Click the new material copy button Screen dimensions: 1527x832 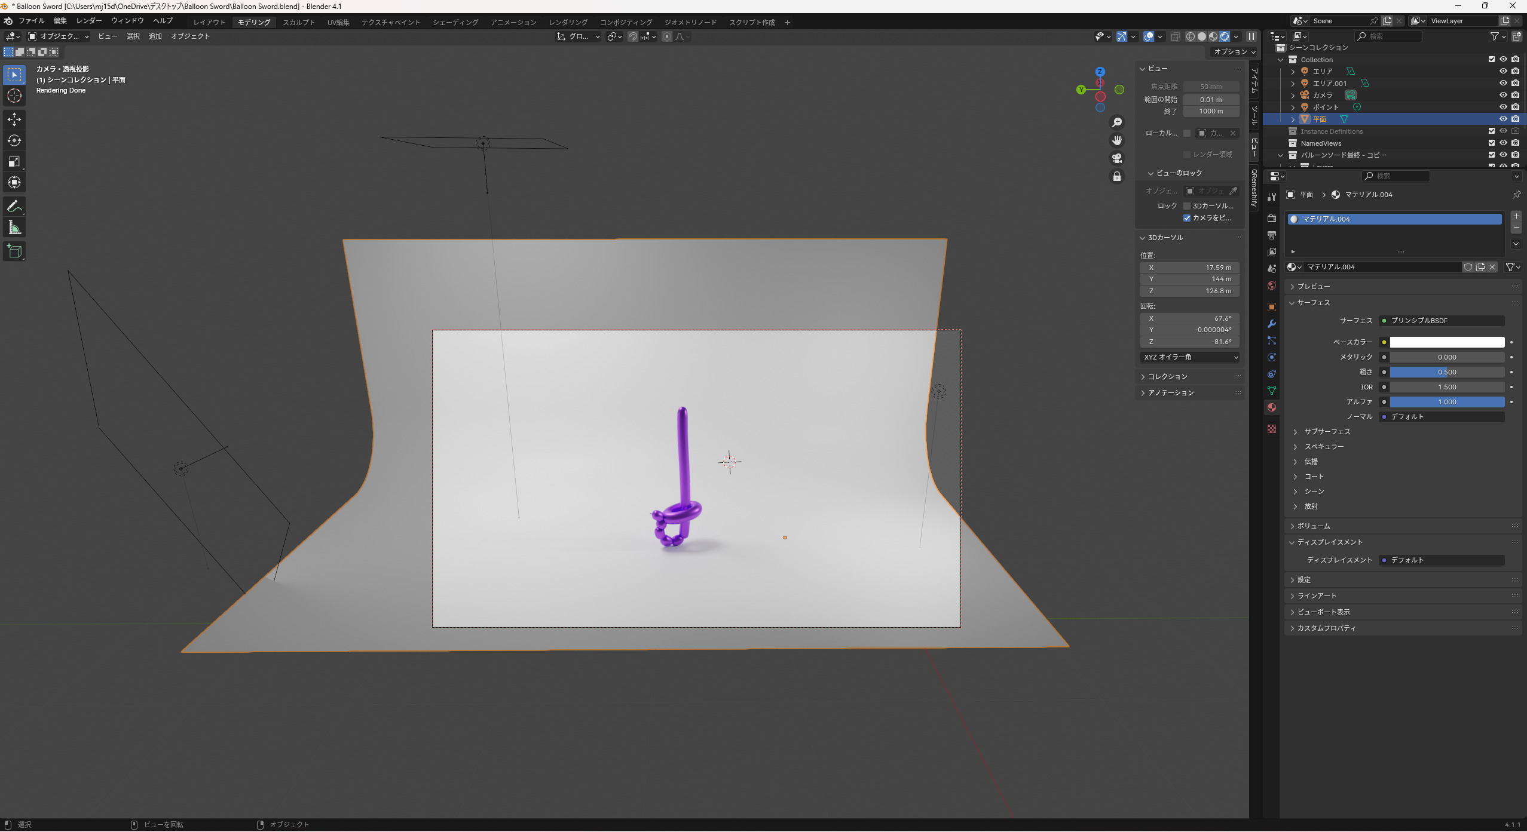click(1480, 267)
